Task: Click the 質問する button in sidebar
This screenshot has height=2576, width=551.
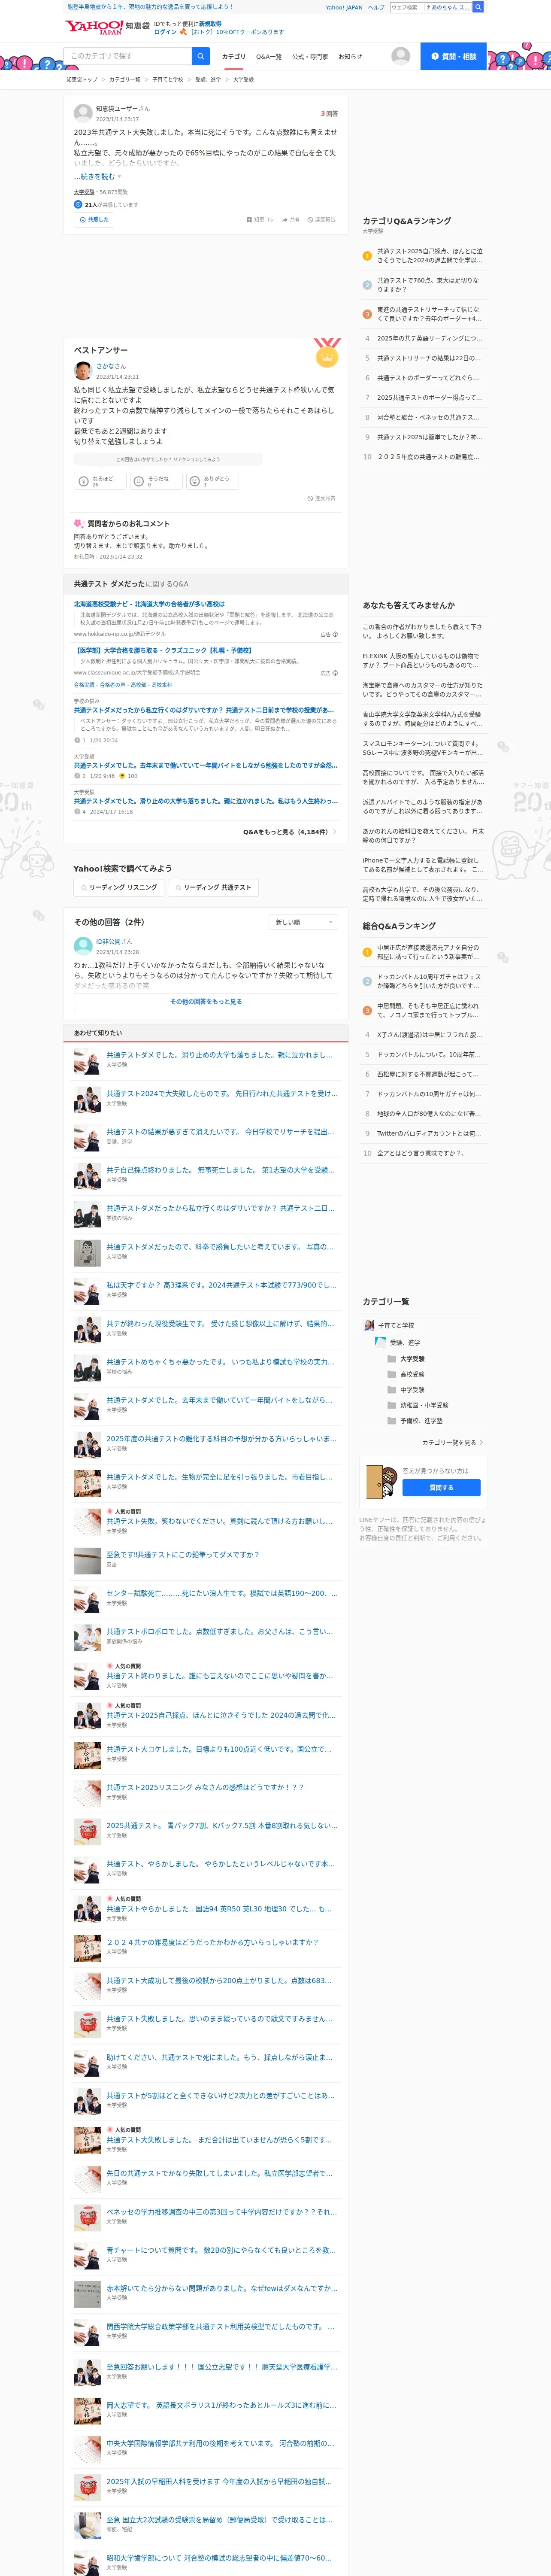Action: pyautogui.click(x=441, y=1487)
